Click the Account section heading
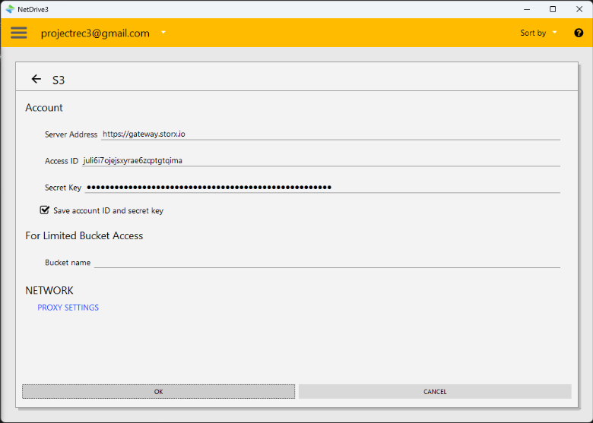 (x=44, y=108)
